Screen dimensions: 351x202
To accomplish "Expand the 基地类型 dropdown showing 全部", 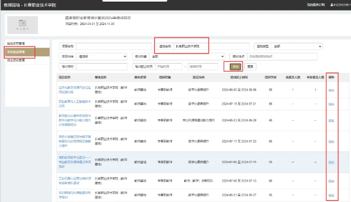I will pos(296,46).
